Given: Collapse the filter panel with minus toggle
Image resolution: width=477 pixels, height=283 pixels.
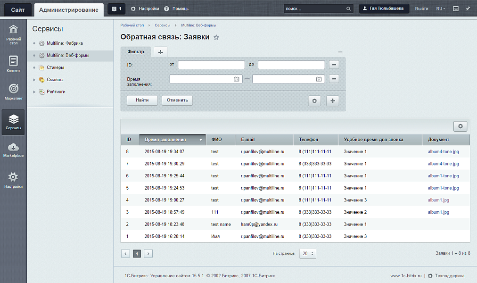Looking at the screenshot, I should point(340,51).
